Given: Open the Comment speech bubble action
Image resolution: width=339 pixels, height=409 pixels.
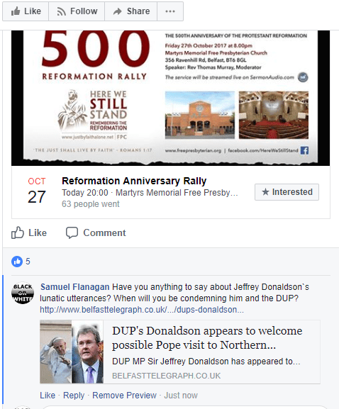Looking at the screenshot, I should pyautogui.click(x=96, y=232).
